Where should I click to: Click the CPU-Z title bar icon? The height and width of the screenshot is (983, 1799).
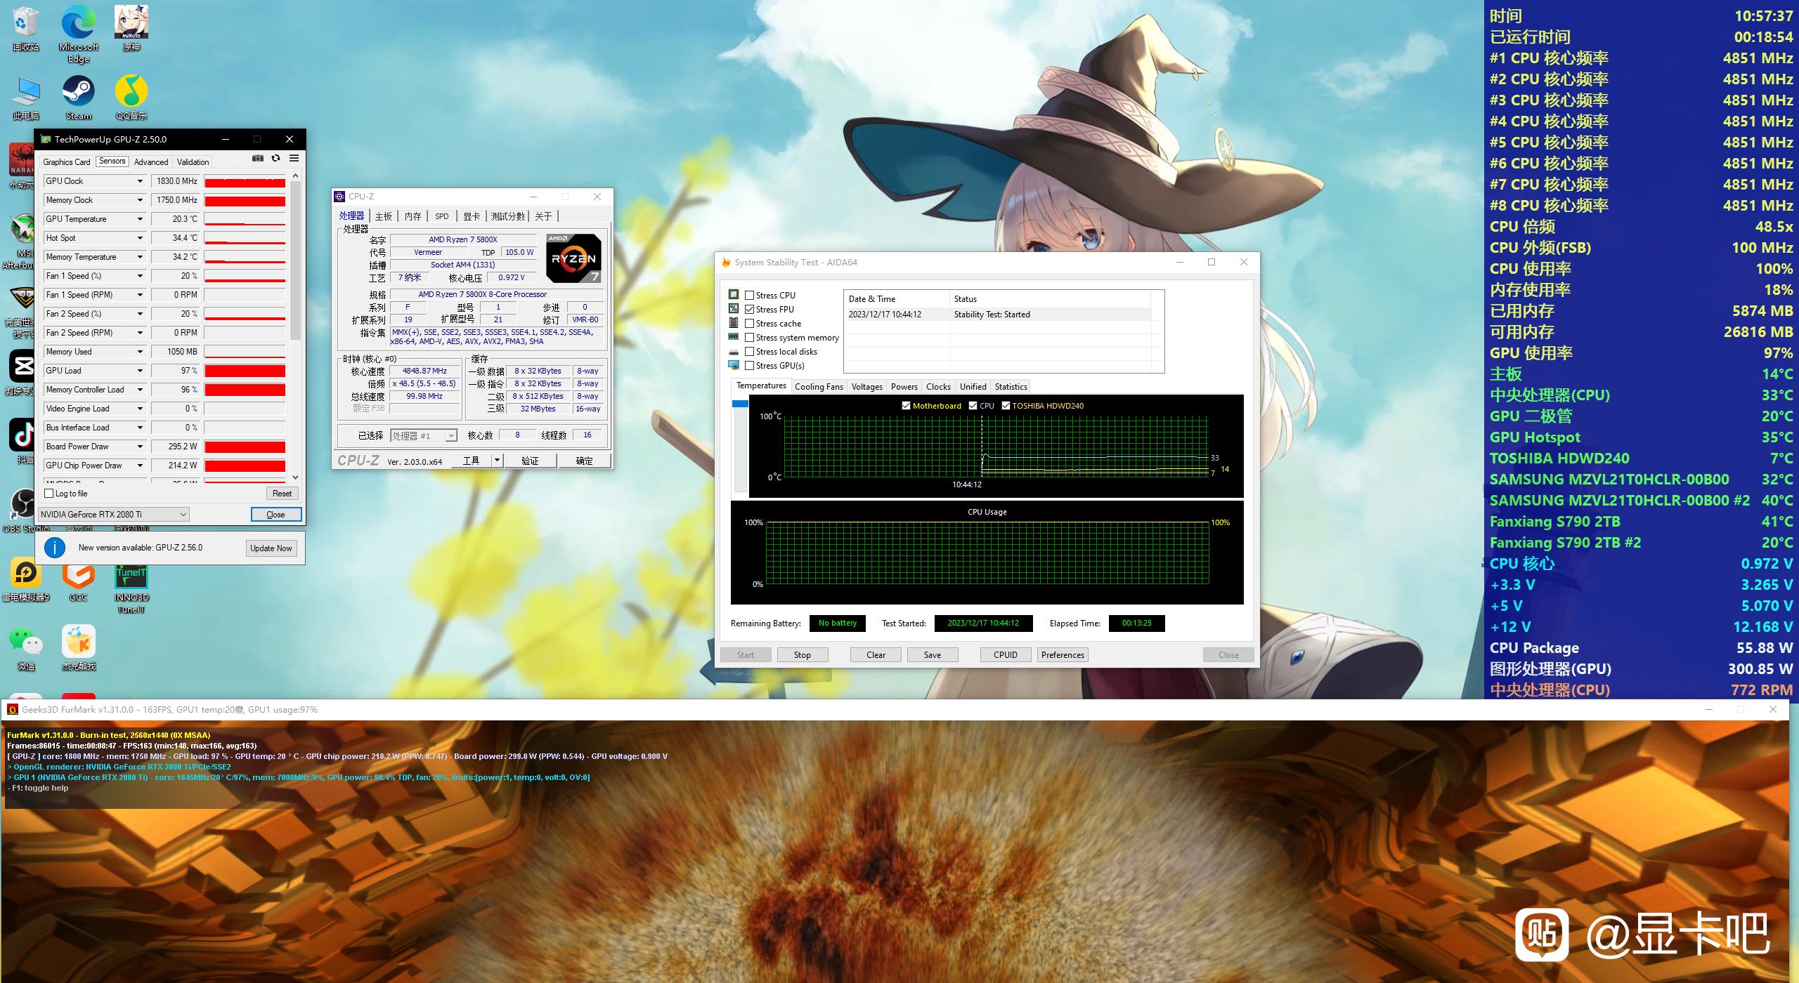click(x=340, y=197)
